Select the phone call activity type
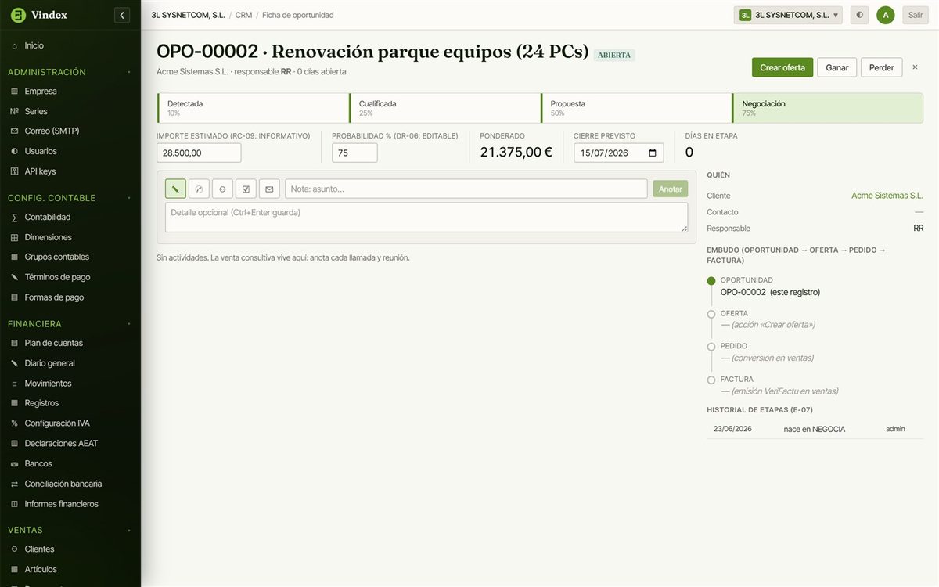This screenshot has width=939, height=587. (x=199, y=189)
